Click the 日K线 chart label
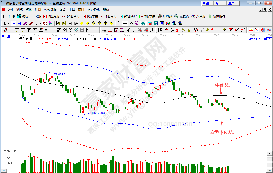 [6, 37]
